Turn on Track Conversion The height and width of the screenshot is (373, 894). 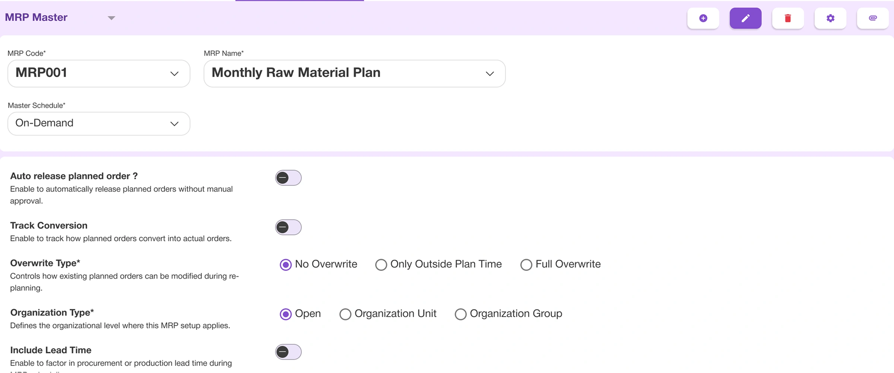[x=288, y=227]
